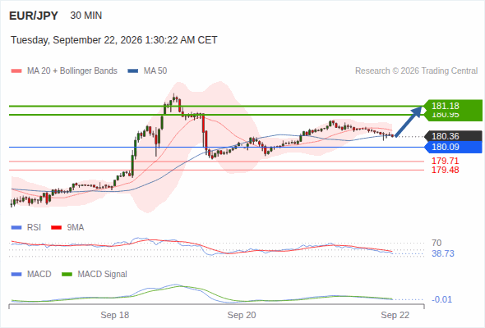Screen dimensions: 485x328
Task: Click the 30 MIN timeframe label
Action: point(86,16)
